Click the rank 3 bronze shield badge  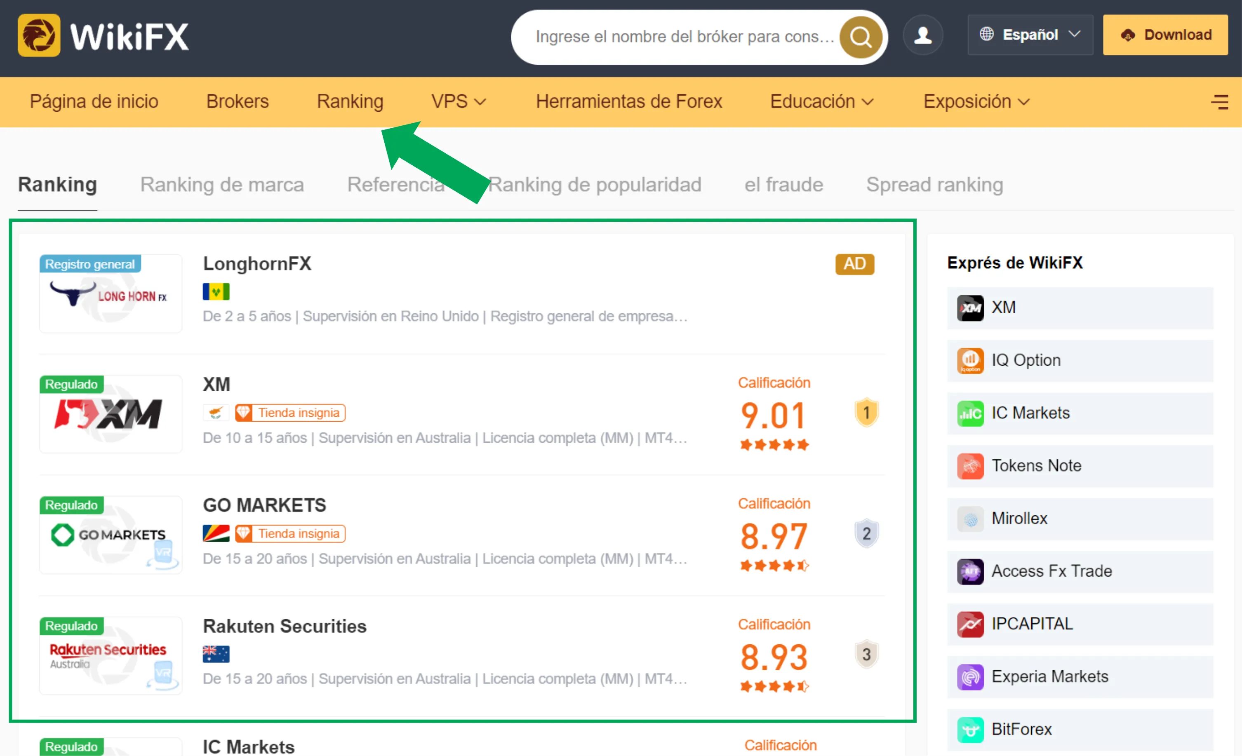click(x=866, y=654)
